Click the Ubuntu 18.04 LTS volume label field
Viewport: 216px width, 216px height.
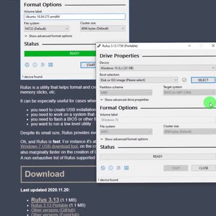click(74, 17)
